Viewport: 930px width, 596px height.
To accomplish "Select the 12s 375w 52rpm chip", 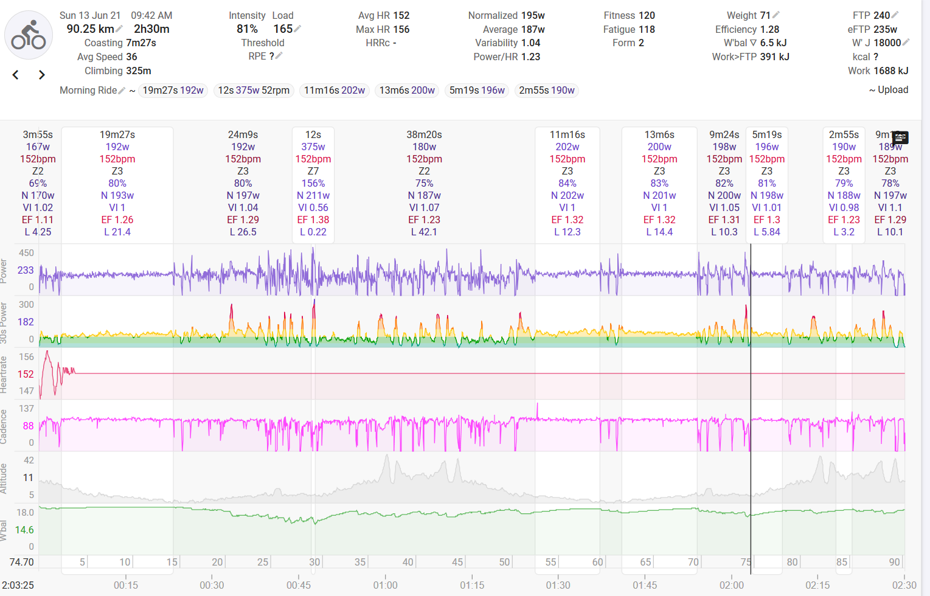I will tap(254, 91).
